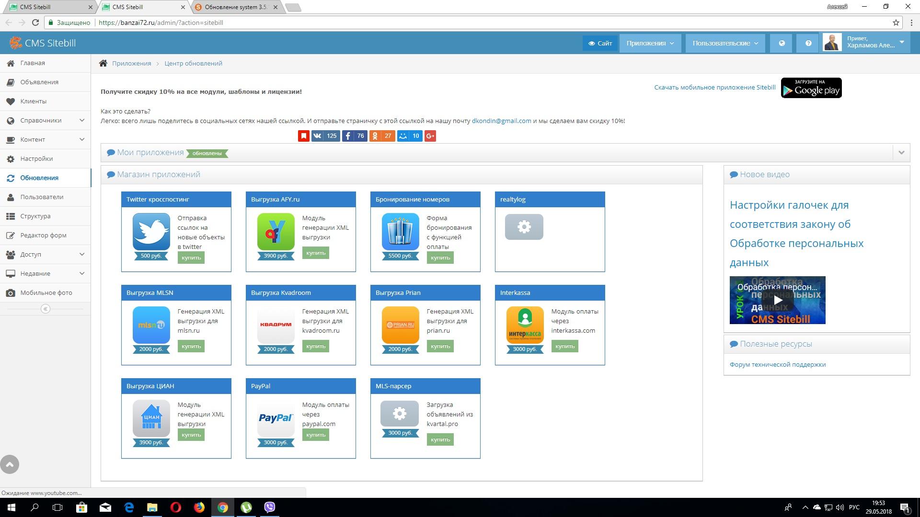Buy the Выгрузка AFY.ru module
This screenshot has width=920, height=517.
click(x=316, y=253)
